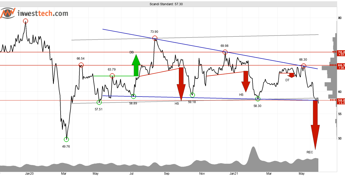Open the investtech.com link text
The height and width of the screenshot is (177, 345).
click(x=42, y=13)
